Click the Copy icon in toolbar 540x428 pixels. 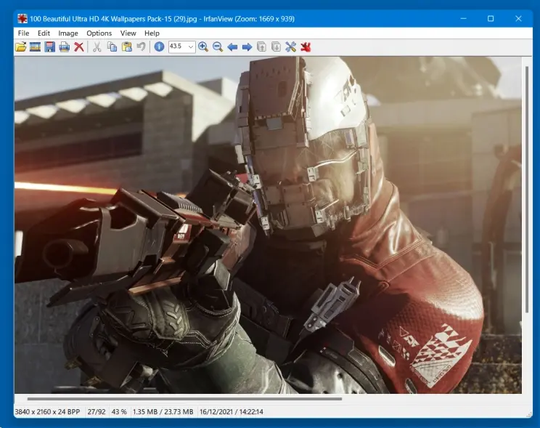[112, 47]
